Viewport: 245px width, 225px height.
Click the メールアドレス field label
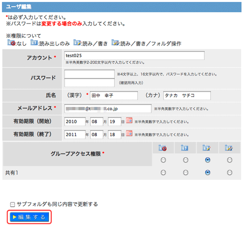click(x=35, y=108)
